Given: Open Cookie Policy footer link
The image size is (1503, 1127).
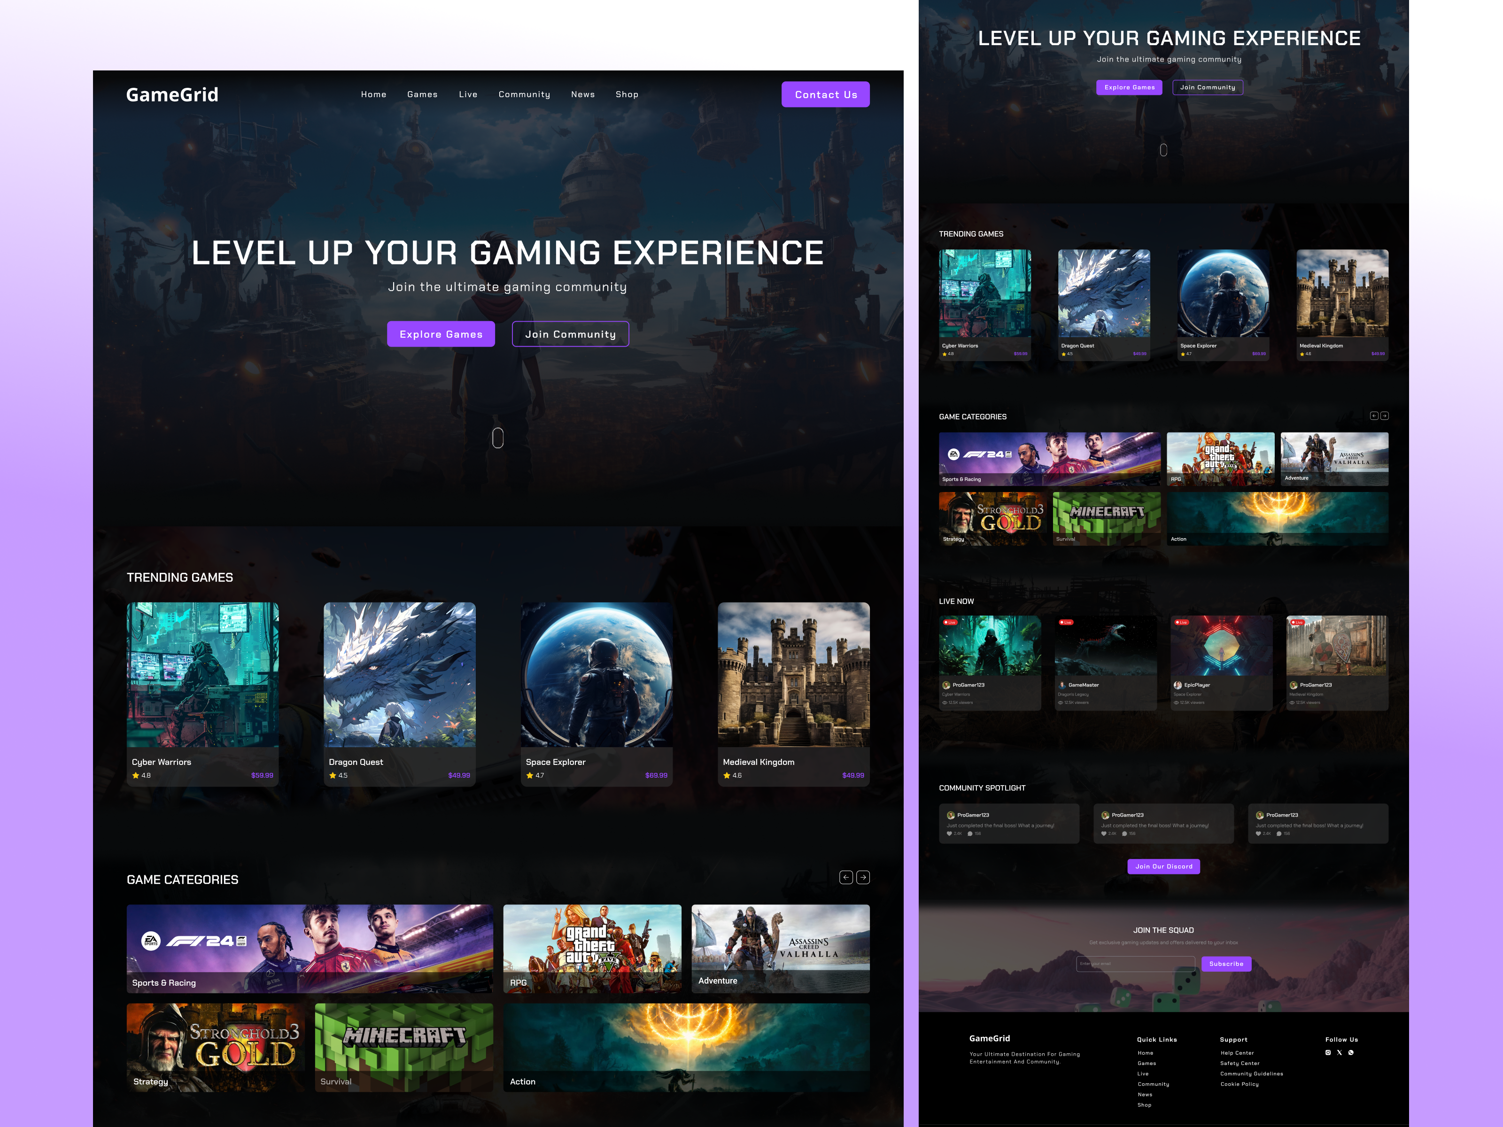Looking at the screenshot, I should (x=1240, y=1084).
